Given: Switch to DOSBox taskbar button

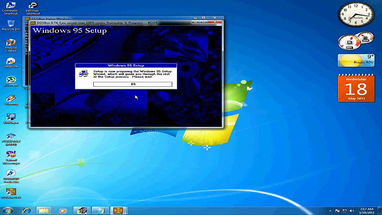Looking at the screenshot, I should tap(118, 210).
